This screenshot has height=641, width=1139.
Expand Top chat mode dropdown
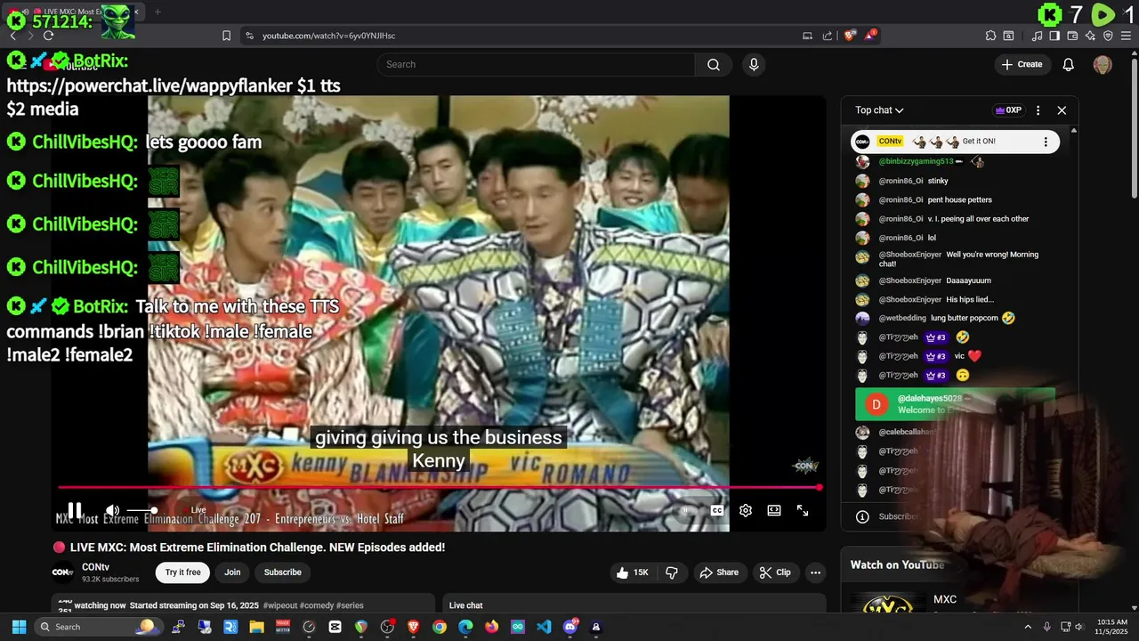879,110
